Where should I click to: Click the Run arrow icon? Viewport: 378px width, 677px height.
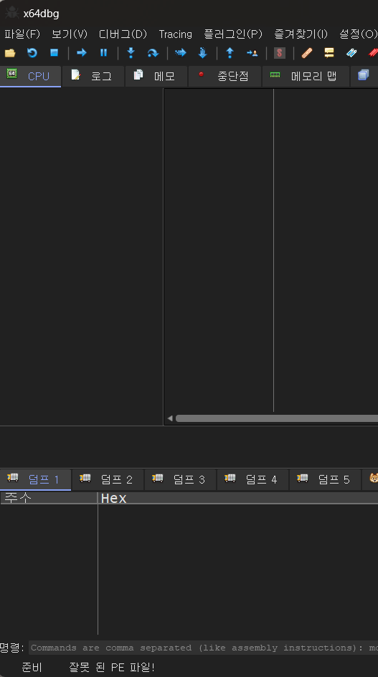pyautogui.click(x=81, y=53)
